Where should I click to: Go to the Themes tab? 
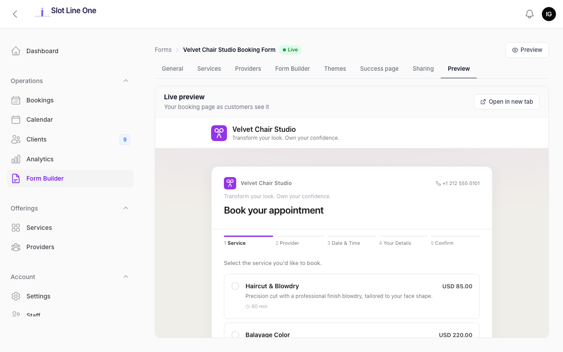coord(335,69)
